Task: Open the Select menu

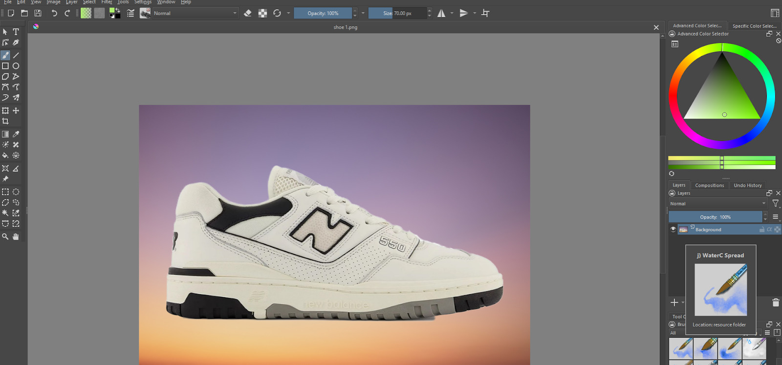Action: point(89,2)
